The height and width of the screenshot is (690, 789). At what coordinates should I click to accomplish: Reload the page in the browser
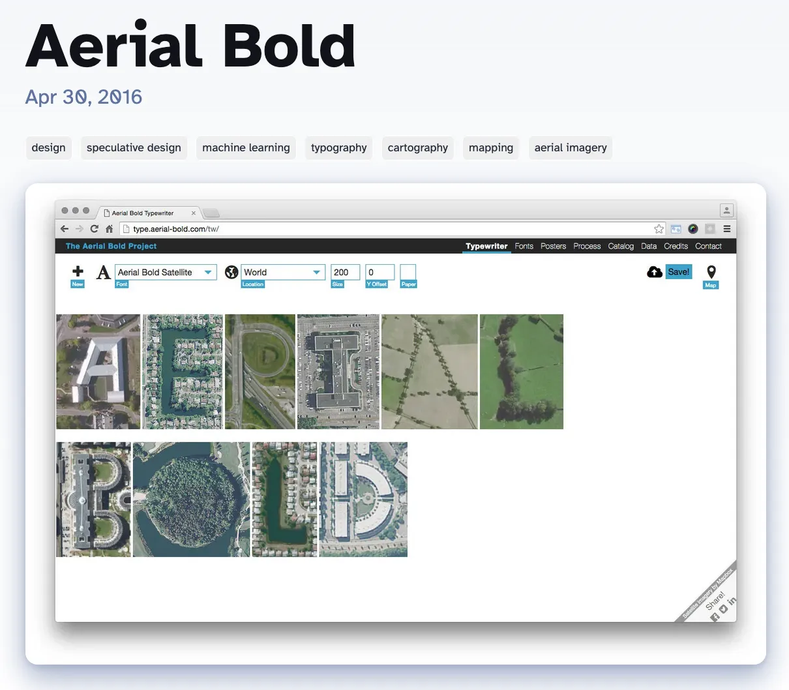pos(95,229)
